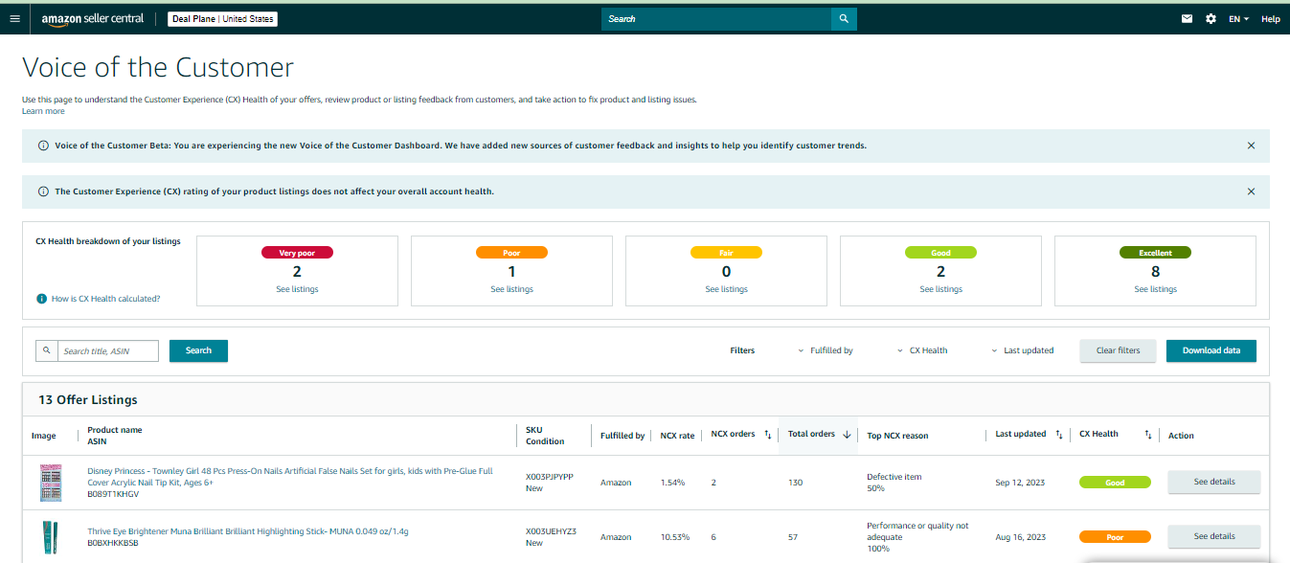This screenshot has width=1290, height=563.
Task: Open the settings gear icon
Action: click(x=1211, y=18)
